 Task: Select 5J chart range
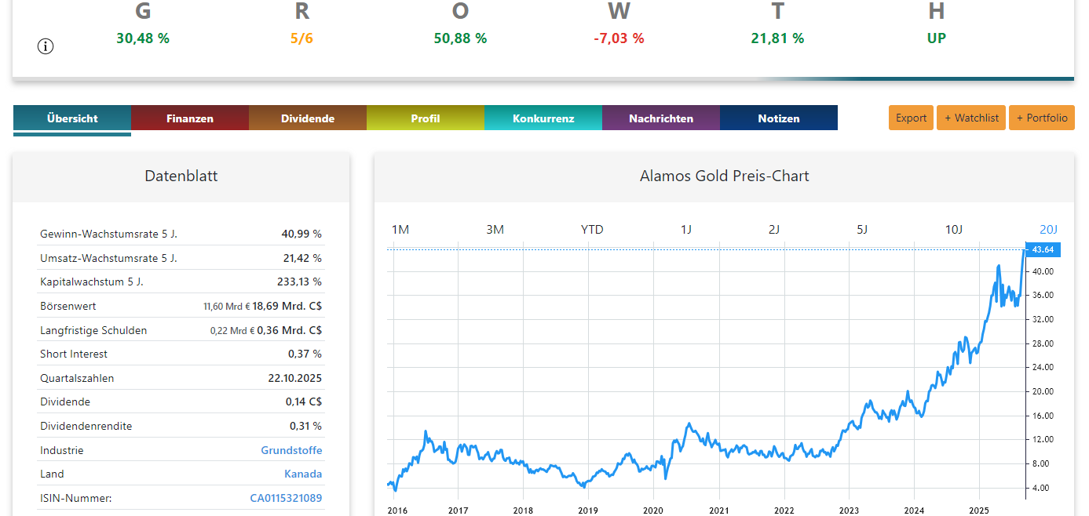tap(862, 230)
